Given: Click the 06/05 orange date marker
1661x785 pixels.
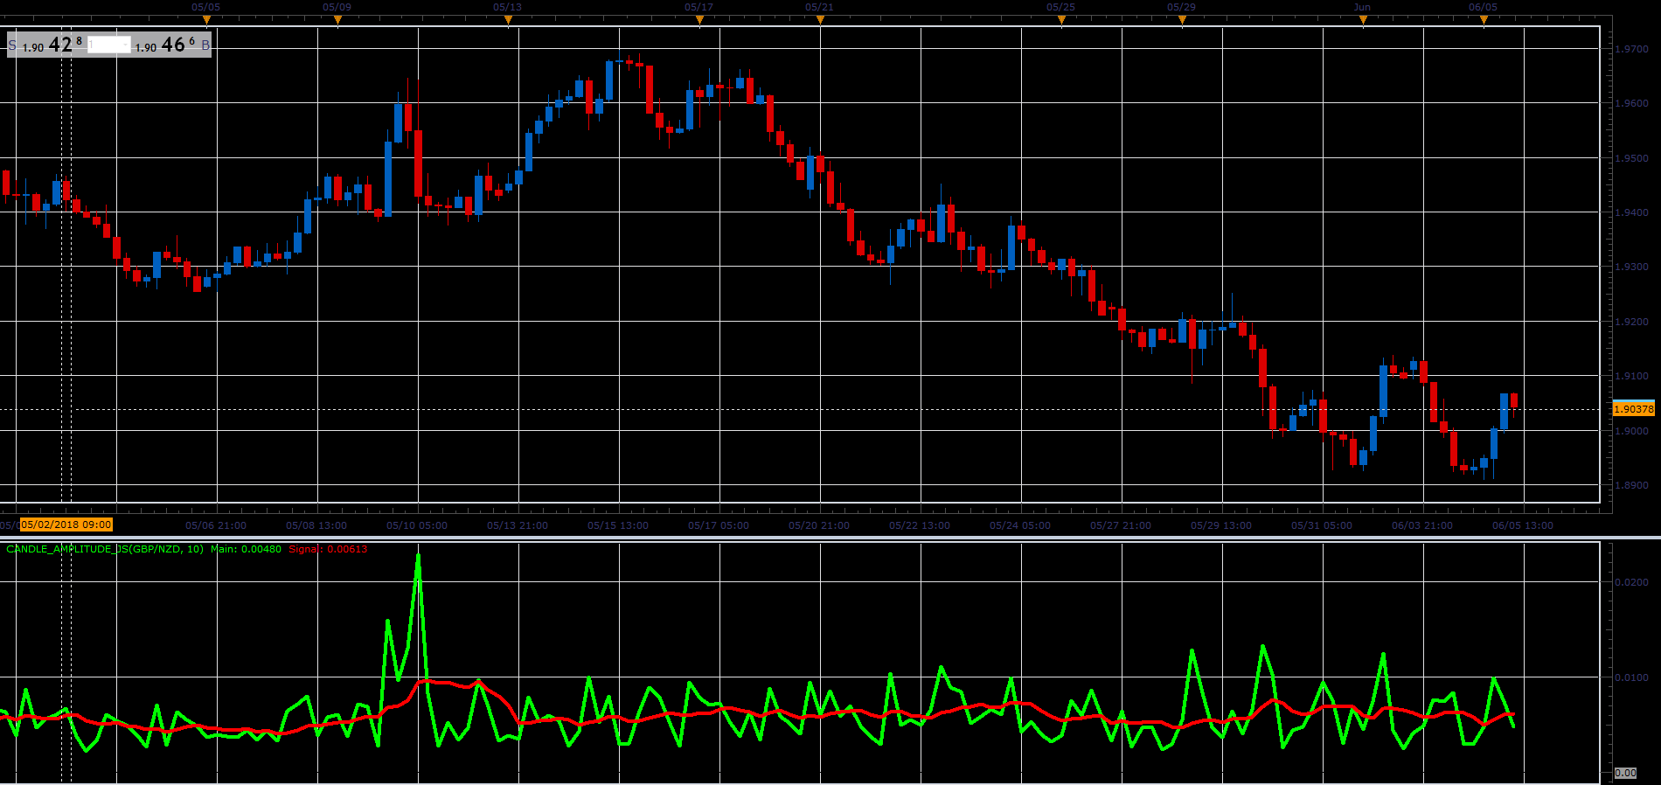Looking at the screenshot, I should (1484, 20).
